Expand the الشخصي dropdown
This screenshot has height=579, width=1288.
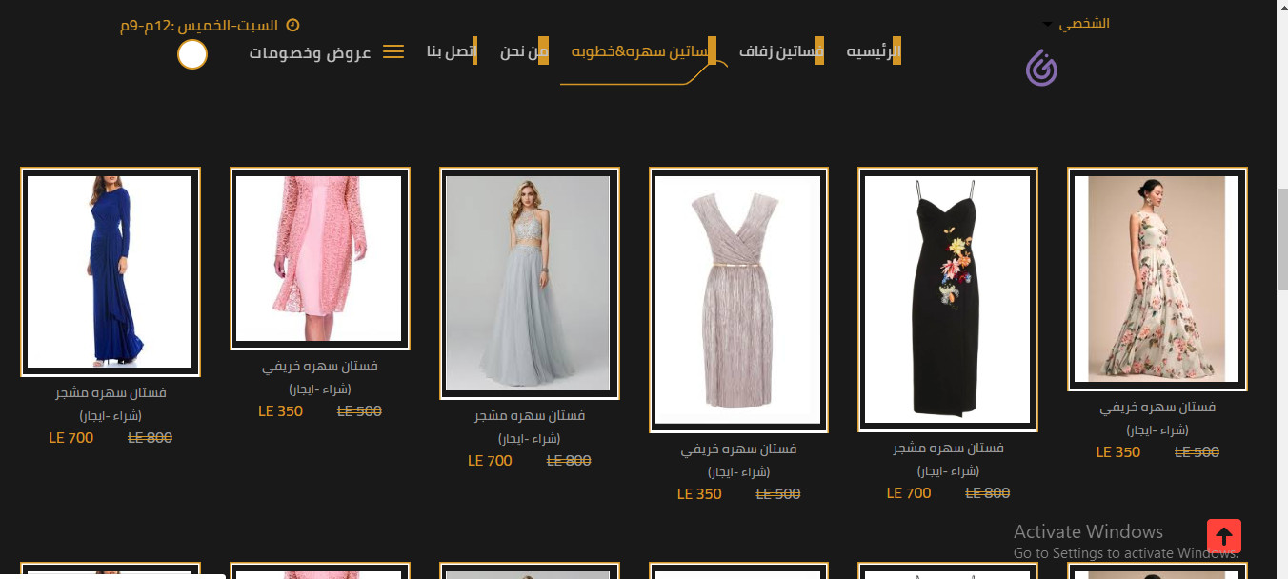tap(1076, 23)
